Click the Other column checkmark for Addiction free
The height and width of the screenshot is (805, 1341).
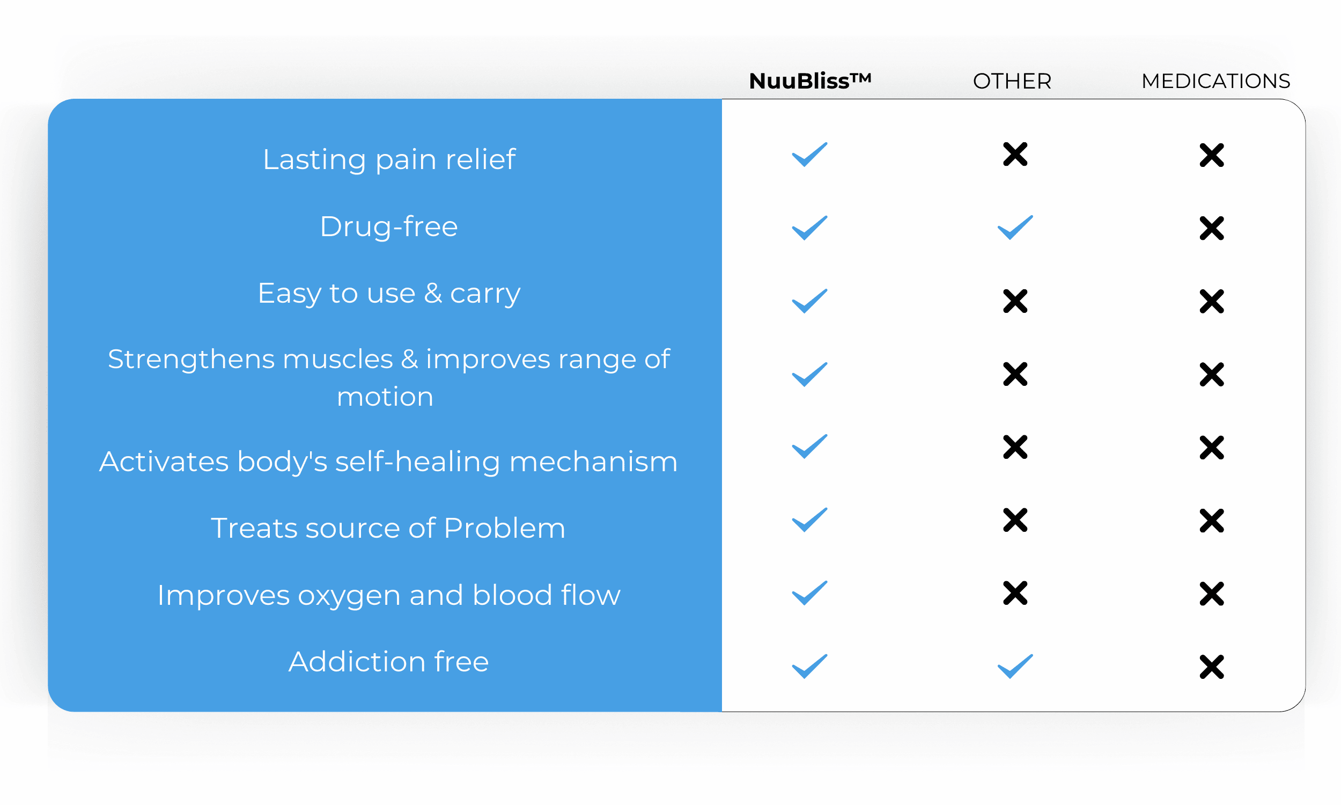coord(1015,666)
